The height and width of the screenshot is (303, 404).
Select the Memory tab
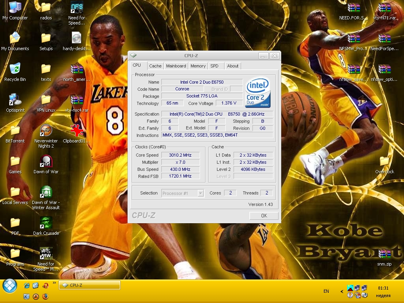(198, 66)
